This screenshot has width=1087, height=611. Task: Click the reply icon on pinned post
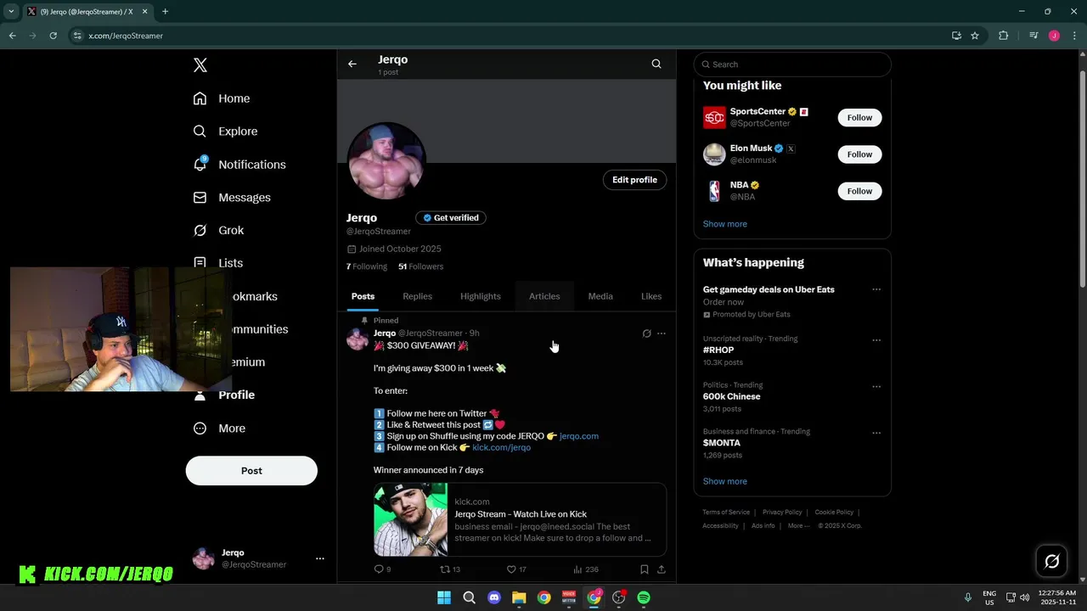[x=379, y=569]
